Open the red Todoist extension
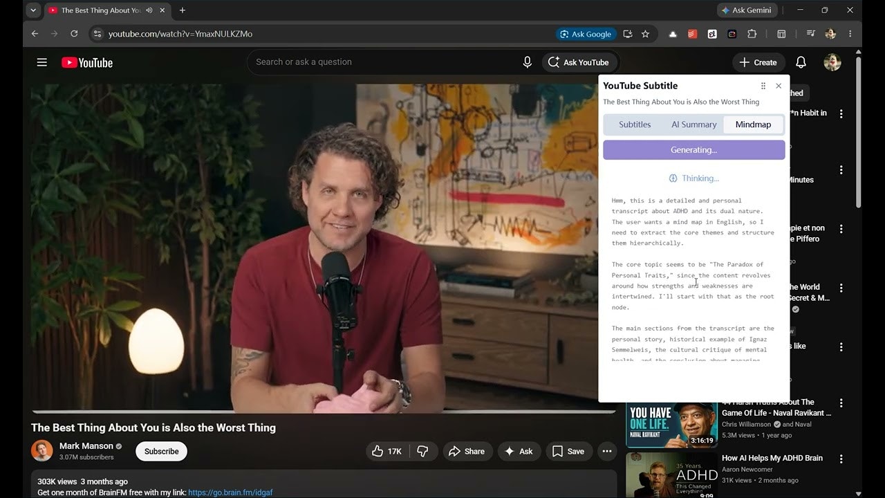This screenshot has width=885, height=498. pyautogui.click(x=692, y=34)
